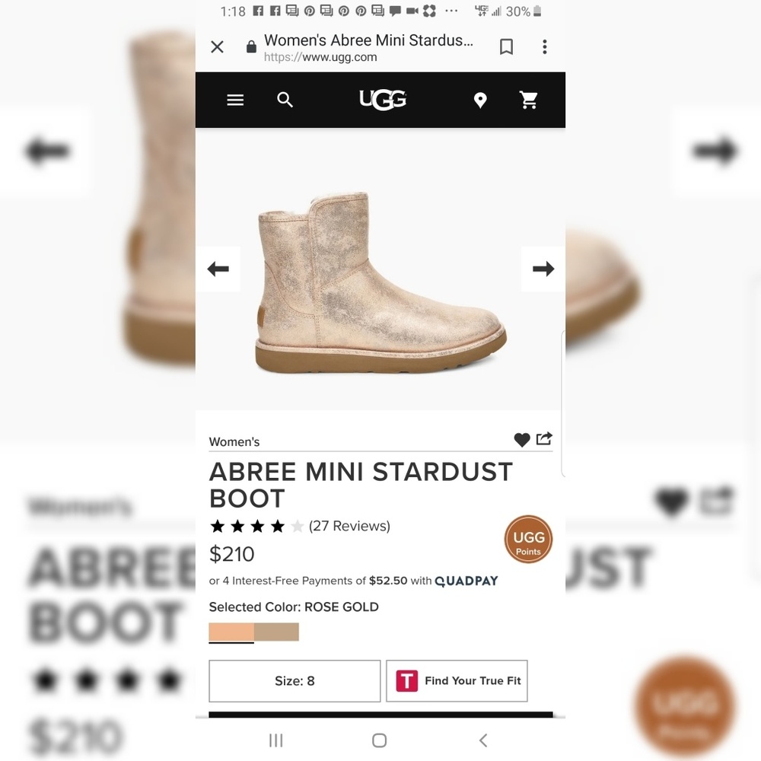
Task: Click Find Your True Fit button
Action: pyautogui.click(x=457, y=681)
